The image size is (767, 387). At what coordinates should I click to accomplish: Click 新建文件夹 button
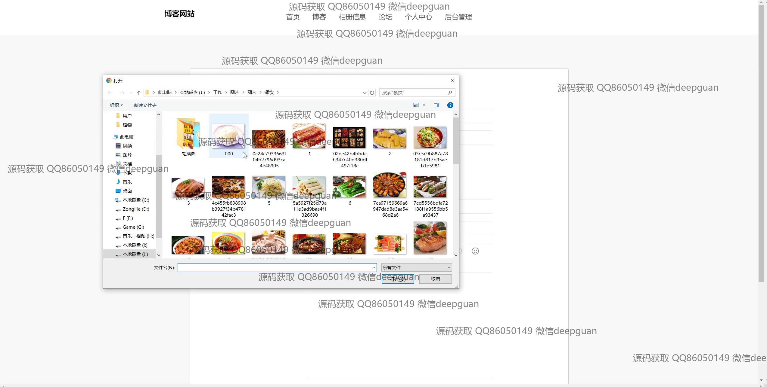tap(145, 105)
